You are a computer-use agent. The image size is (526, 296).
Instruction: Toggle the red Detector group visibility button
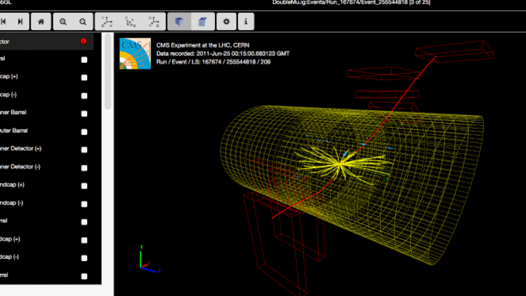[x=84, y=41]
